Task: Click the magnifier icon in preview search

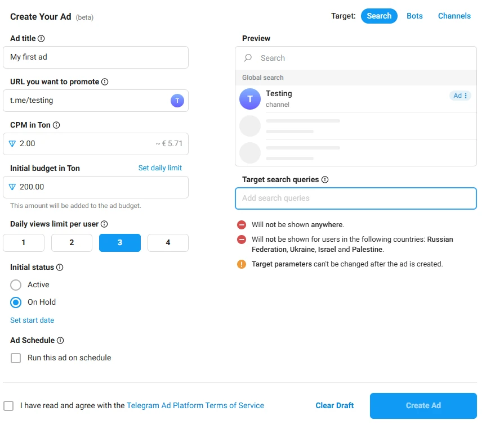Action: (x=248, y=58)
